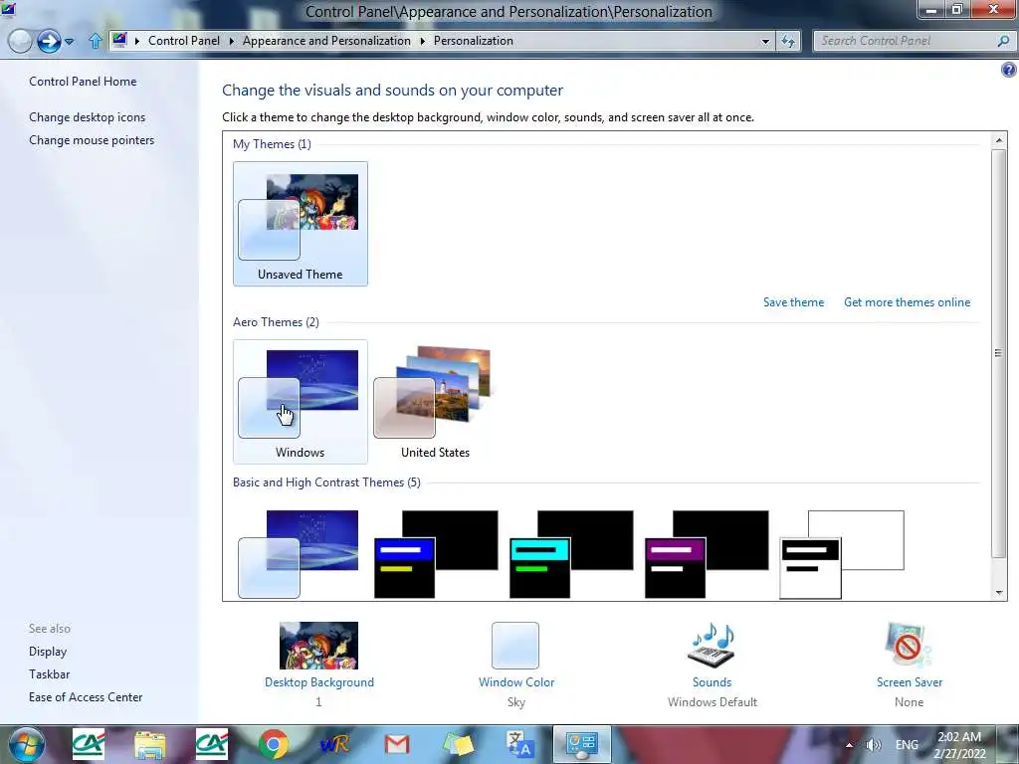
Task: Open Desktop Background settings icon
Action: click(x=318, y=645)
